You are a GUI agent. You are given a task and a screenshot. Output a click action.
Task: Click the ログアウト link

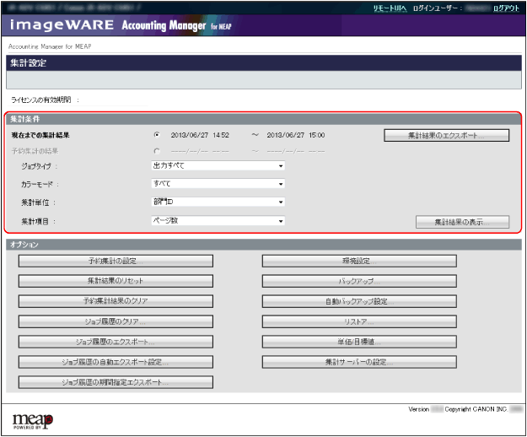(506, 7)
